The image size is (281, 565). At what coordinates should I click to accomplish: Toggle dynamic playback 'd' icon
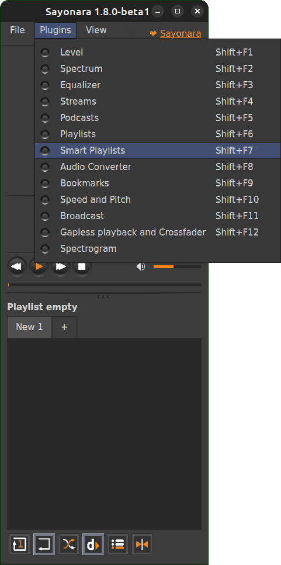point(93,544)
